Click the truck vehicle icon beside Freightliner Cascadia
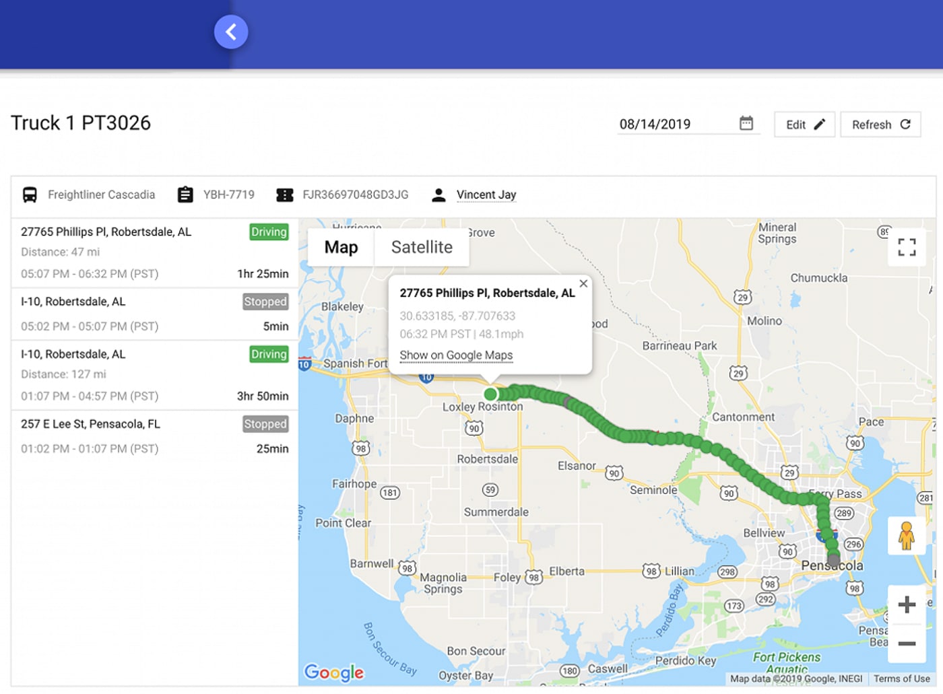Viewport: 943px width, 694px height. click(x=30, y=195)
